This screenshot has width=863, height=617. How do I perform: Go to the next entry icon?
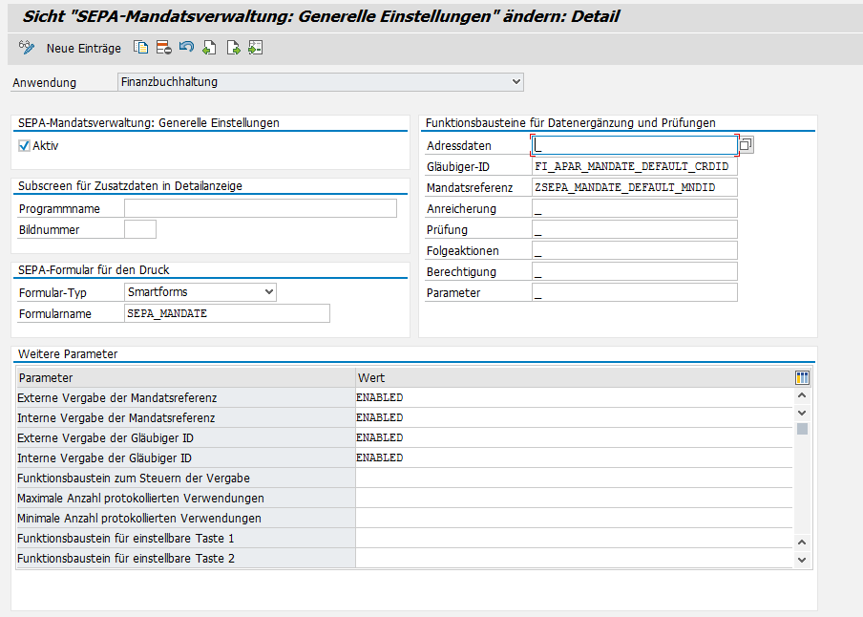pyautogui.click(x=232, y=48)
